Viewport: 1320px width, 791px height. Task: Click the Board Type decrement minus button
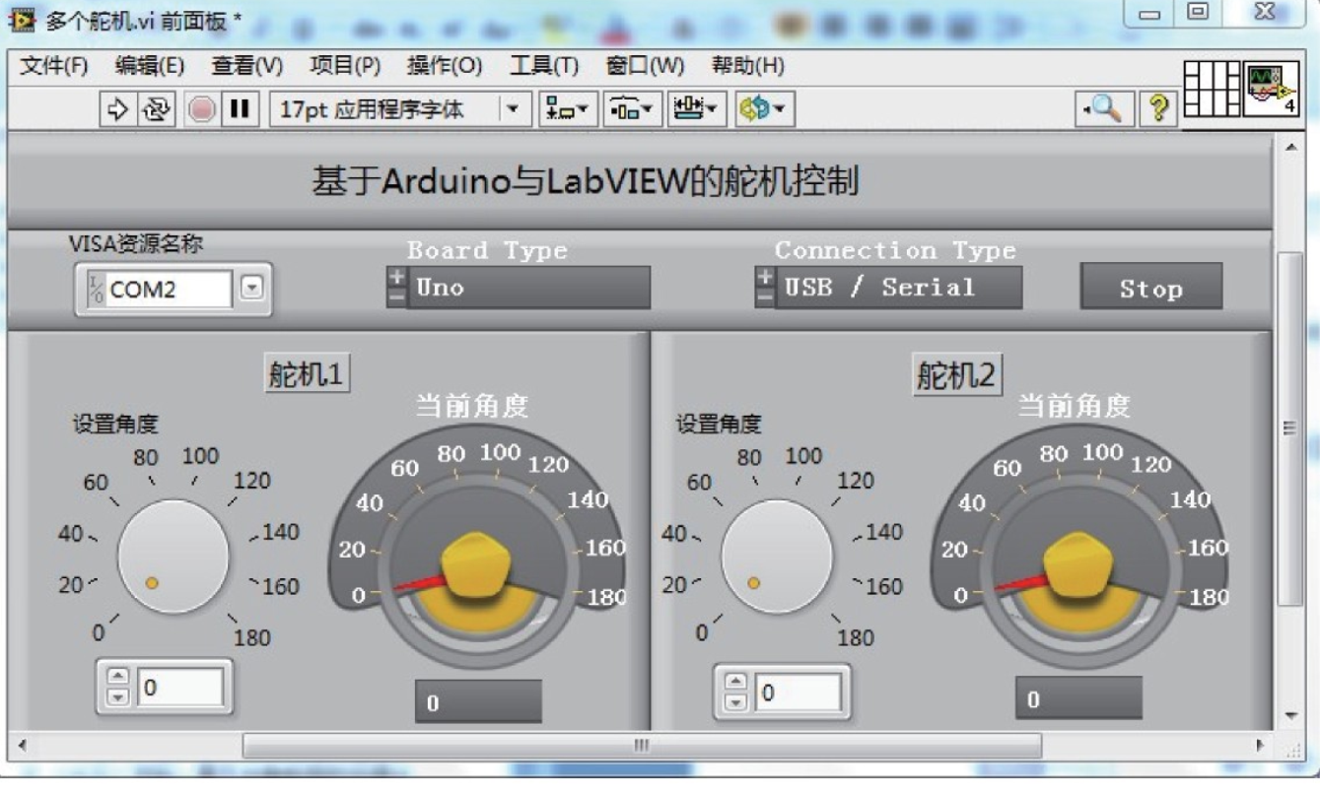(395, 298)
